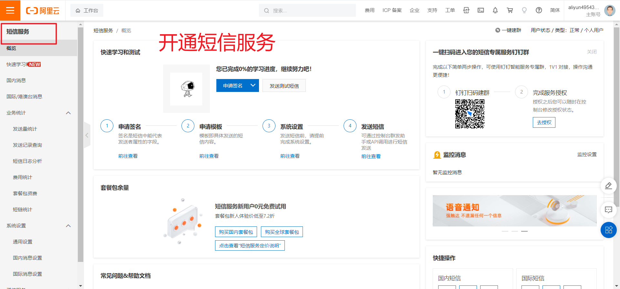The width and height of the screenshot is (620, 289).
Task: Click the user avatar picture
Action: (610, 10)
